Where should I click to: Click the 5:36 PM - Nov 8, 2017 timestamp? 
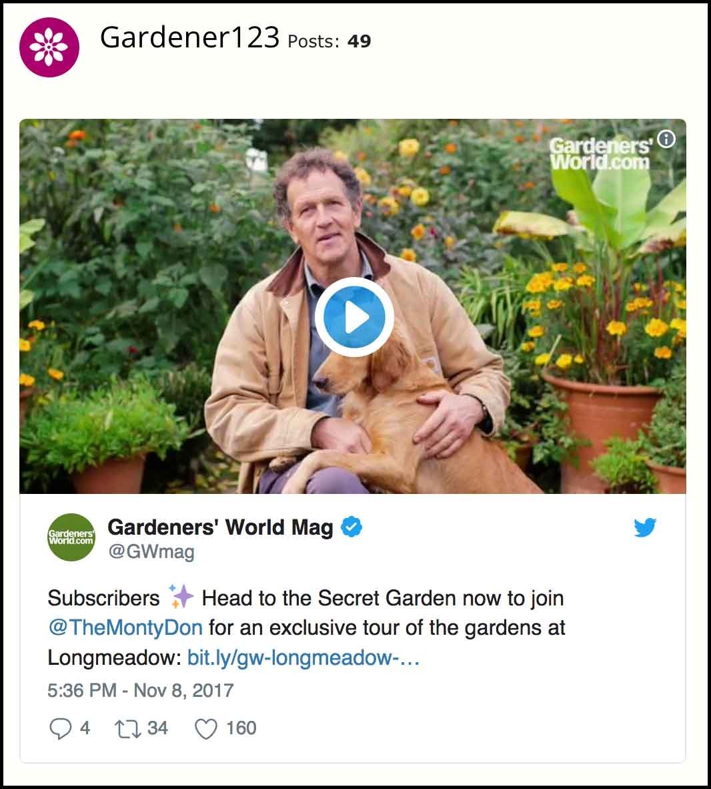tap(141, 690)
